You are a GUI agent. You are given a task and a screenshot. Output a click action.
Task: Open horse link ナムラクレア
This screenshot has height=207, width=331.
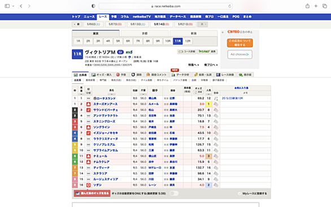click(101, 162)
